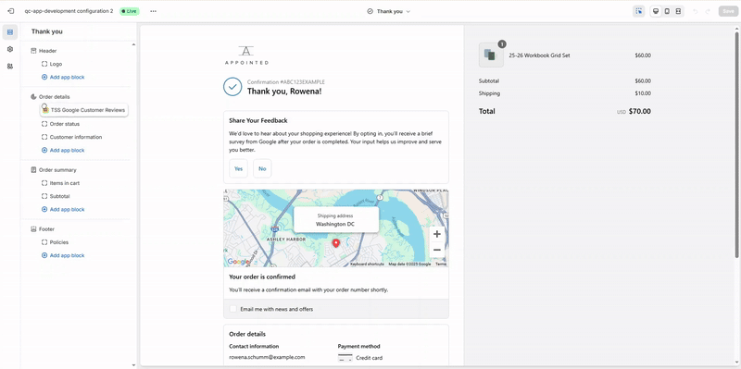
Task: Click the Customer information block icon
Action: tap(44, 137)
